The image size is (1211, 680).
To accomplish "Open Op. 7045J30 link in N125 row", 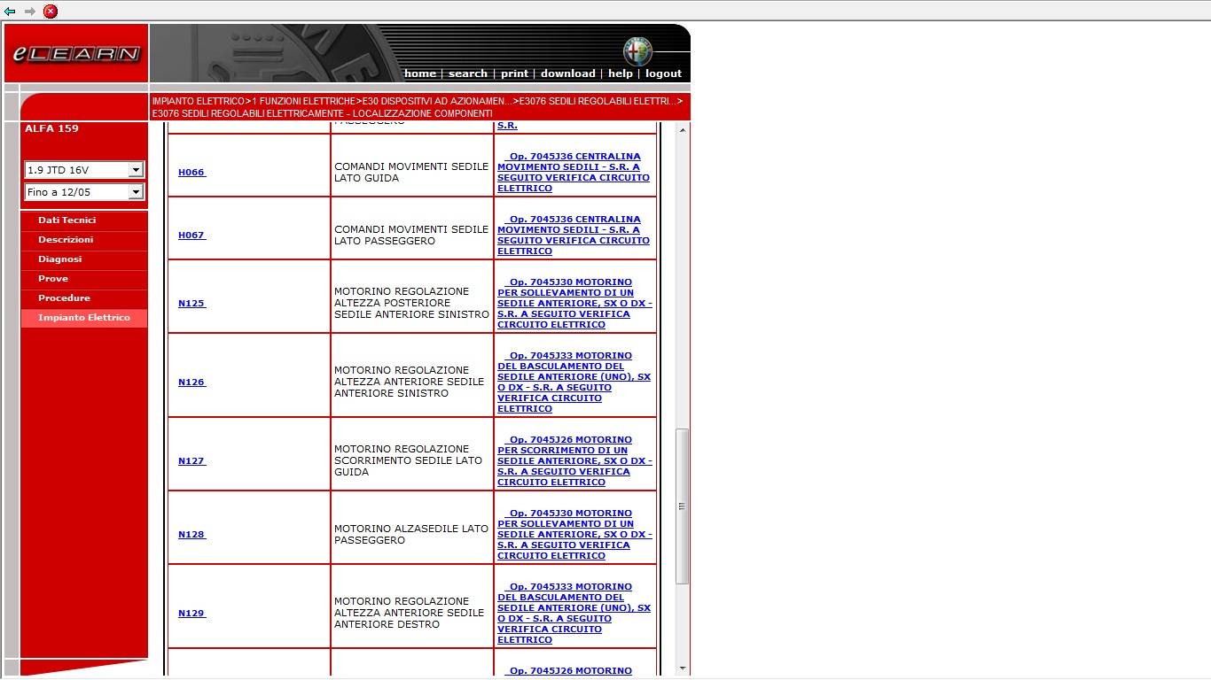I will [x=574, y=303].
